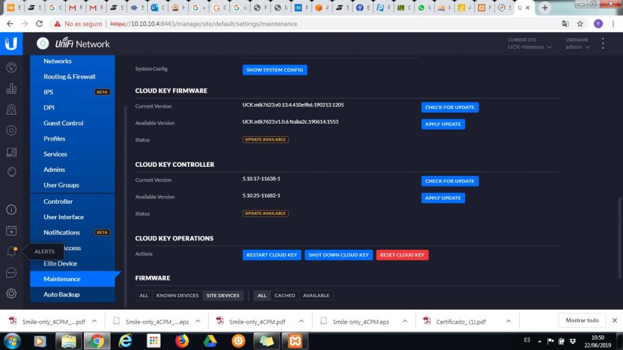Open XAMPP taskbar icon
The width and height of the screenshot is (623, 350).
click(x=295, y=341)
